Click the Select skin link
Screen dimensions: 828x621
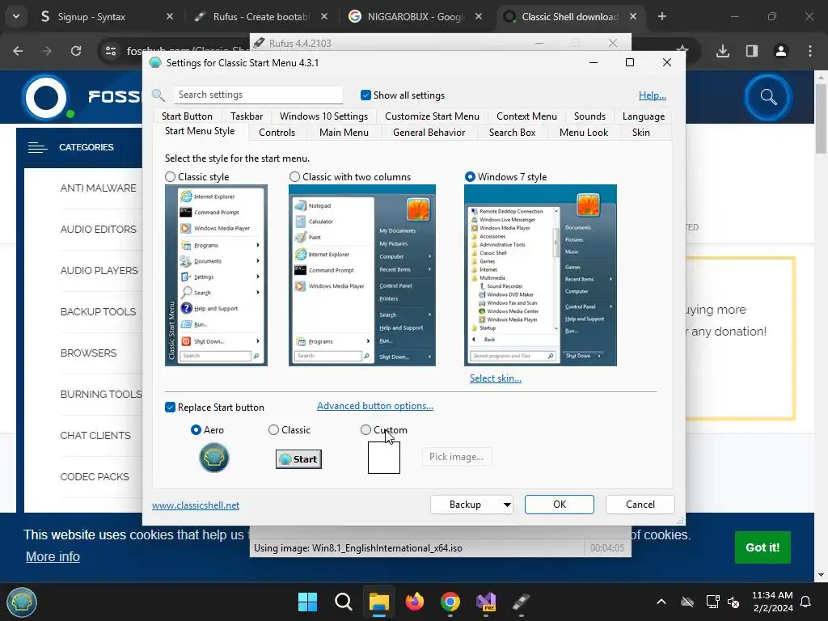(496, 378)
